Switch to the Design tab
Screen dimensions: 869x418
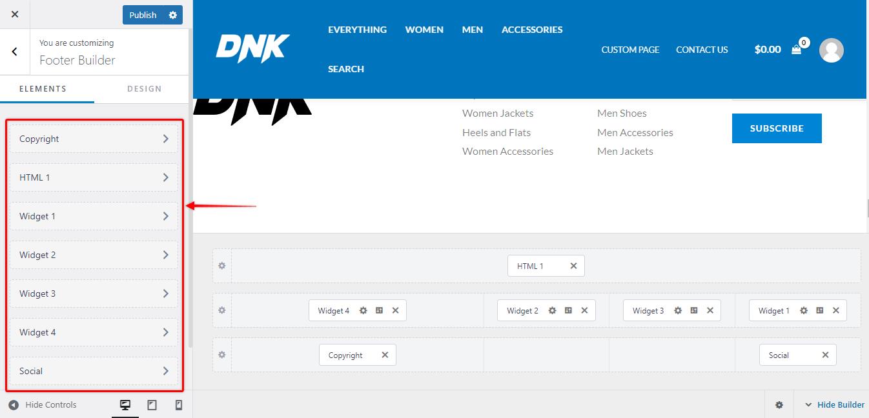point(145,89)
